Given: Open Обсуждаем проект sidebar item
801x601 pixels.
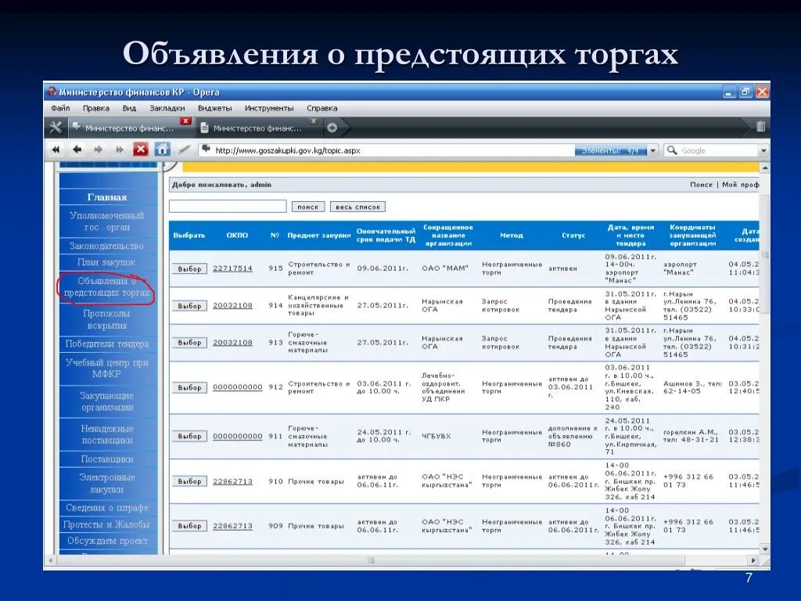Looking at the screenshot, I should point(106,541).
